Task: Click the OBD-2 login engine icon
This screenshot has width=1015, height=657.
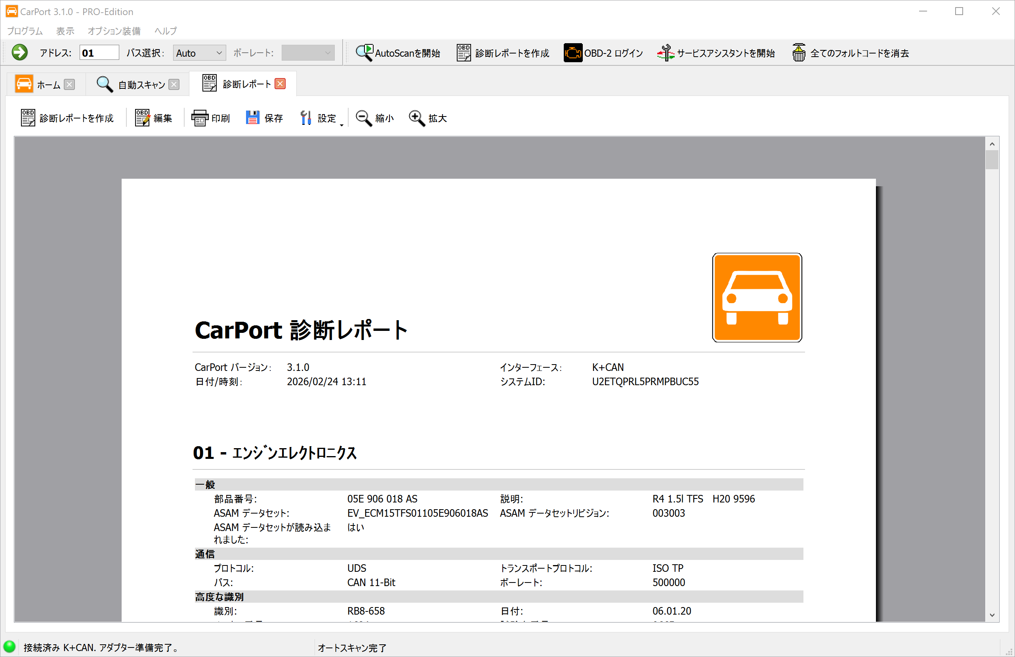Action: click(573, 52)
